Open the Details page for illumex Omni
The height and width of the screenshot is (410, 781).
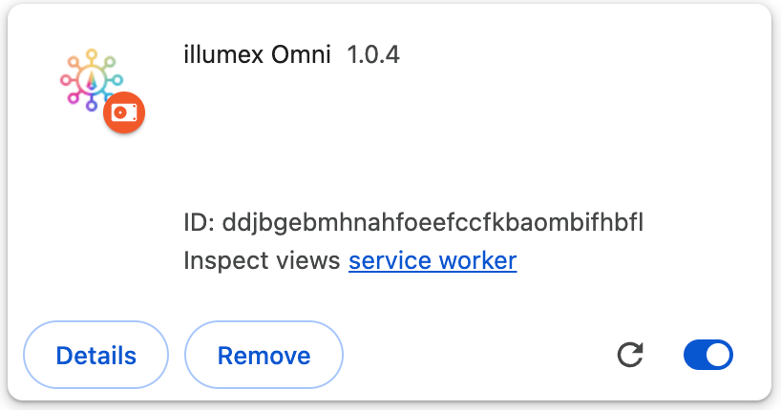[x=96, y=356]
